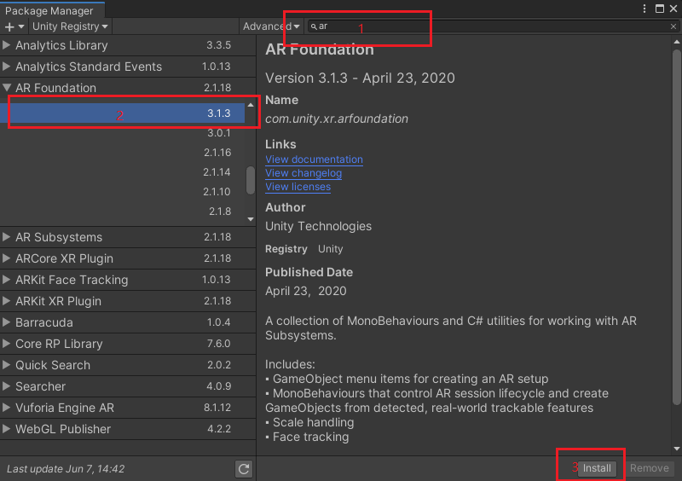
Task: Expand the Core RP Library package
Action: coord(7,344)
